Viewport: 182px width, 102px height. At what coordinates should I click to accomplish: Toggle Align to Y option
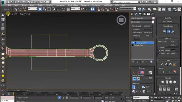pyautogui.click(x=164, y=89)
